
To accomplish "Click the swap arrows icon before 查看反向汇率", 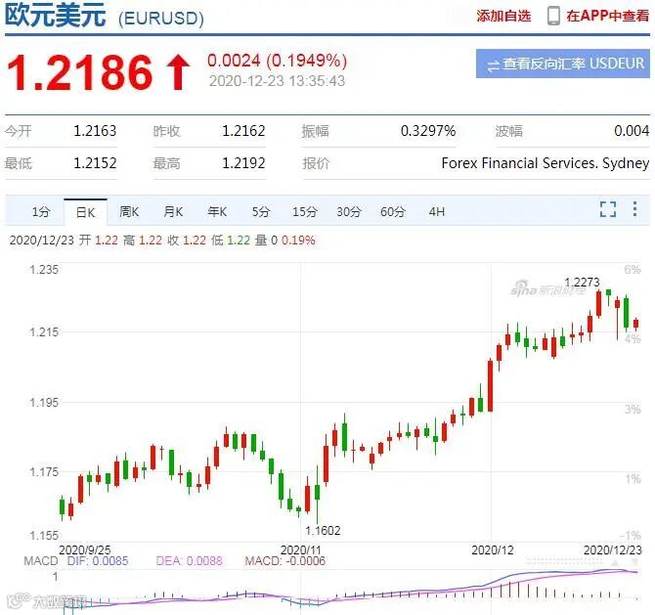I will 494,66.
